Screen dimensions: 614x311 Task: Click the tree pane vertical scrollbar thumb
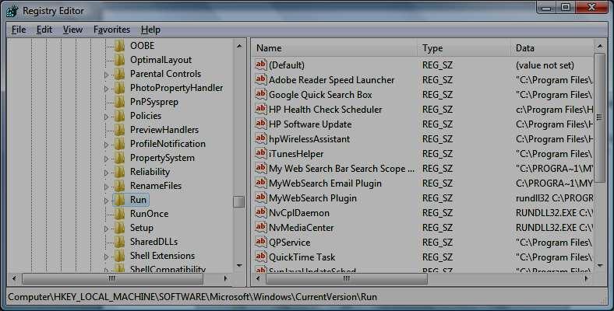[x=239, y=201]
